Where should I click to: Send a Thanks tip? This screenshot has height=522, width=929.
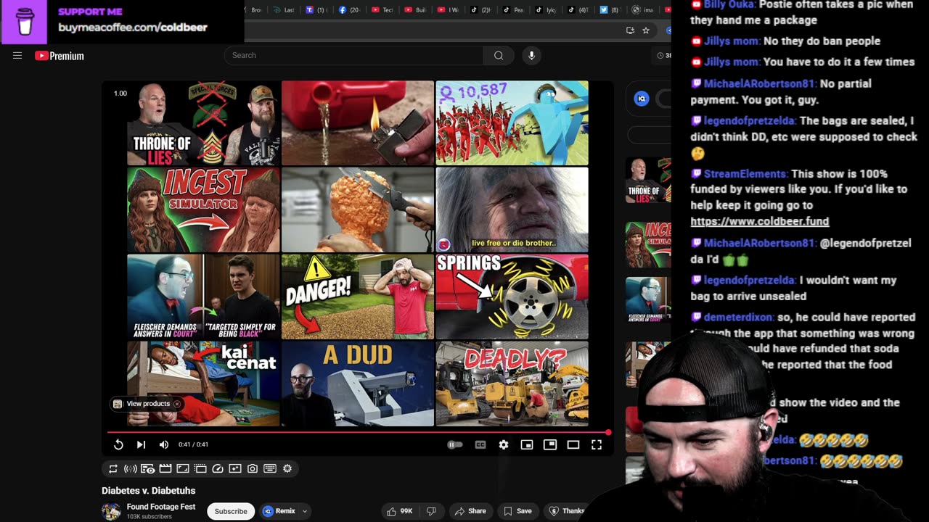[568, 511]
